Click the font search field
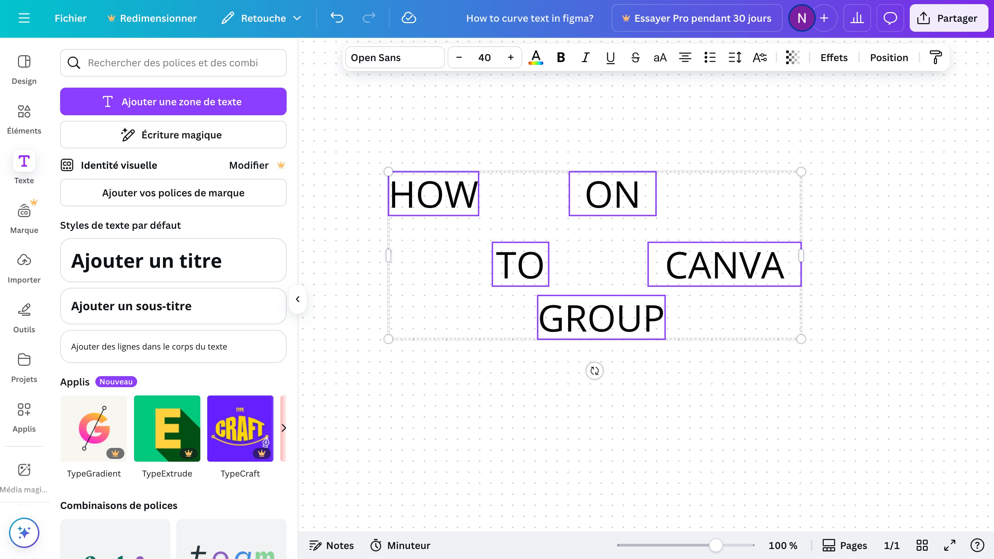This screenshot has width=994, height=559. click(173, 62)
